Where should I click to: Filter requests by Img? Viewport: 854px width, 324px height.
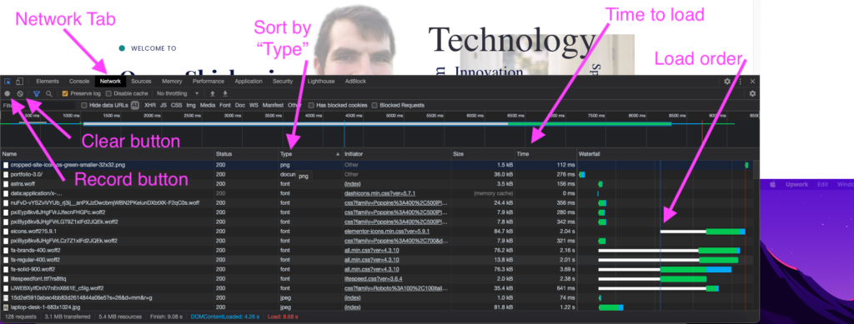[x=191, y=106]
